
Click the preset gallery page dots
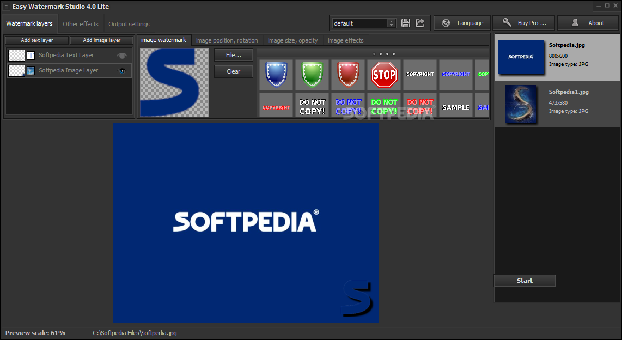point(383,54)
